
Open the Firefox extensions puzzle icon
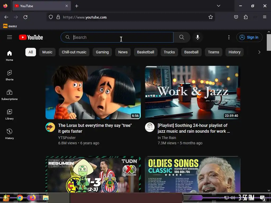(246, 17)
